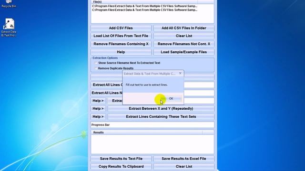This screenshot has width=305, height=171.
Task: Click Help > next to partially hidden Extract button
Action: click(x=98, y=101)
